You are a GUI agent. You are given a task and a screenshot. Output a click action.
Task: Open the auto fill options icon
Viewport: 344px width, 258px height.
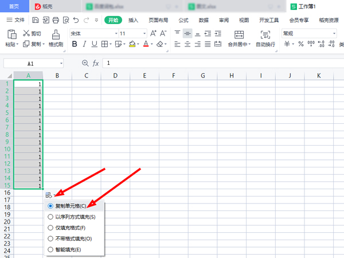49,196
